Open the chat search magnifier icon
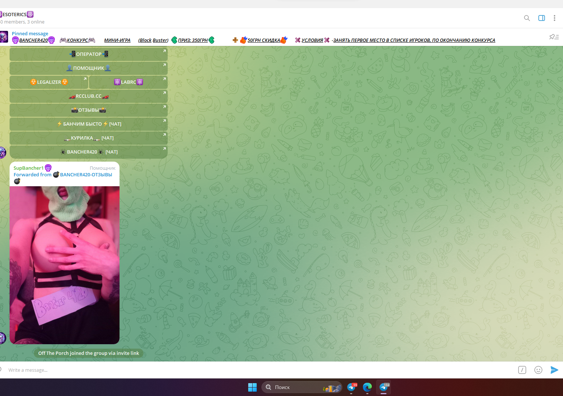The height and width of the screenshot is (396, 563). pyautogui.click(x=527, y=18)
